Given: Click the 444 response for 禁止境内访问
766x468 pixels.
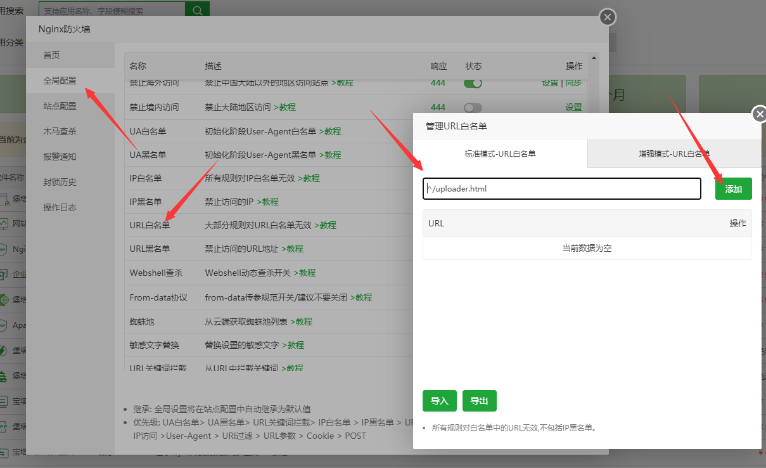Looking at the screenshot, I should pyautogui.click(x=438, y=107).
